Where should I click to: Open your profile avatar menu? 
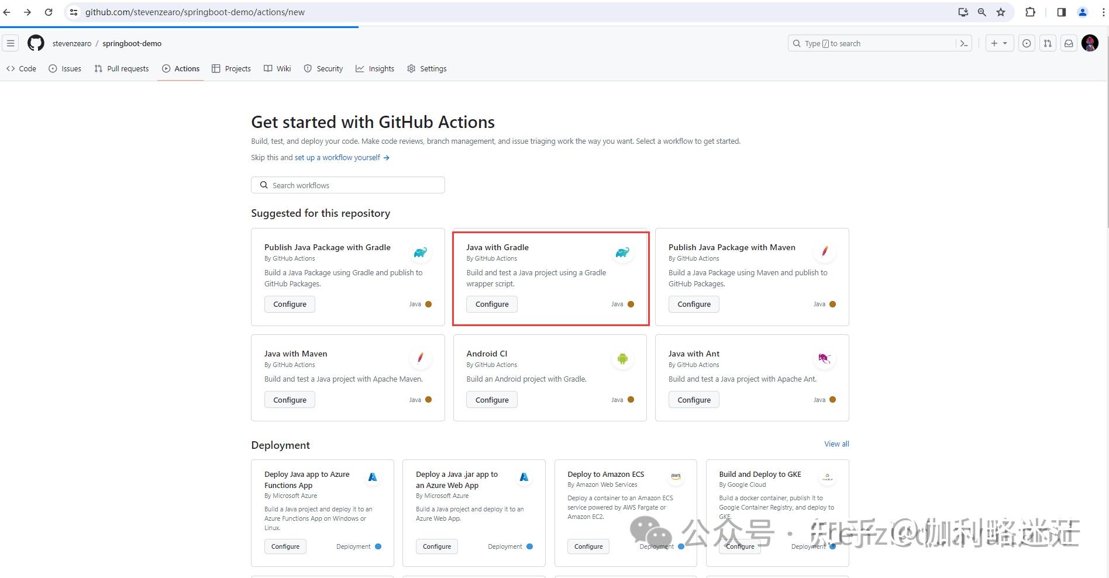tap(1090, 43)
